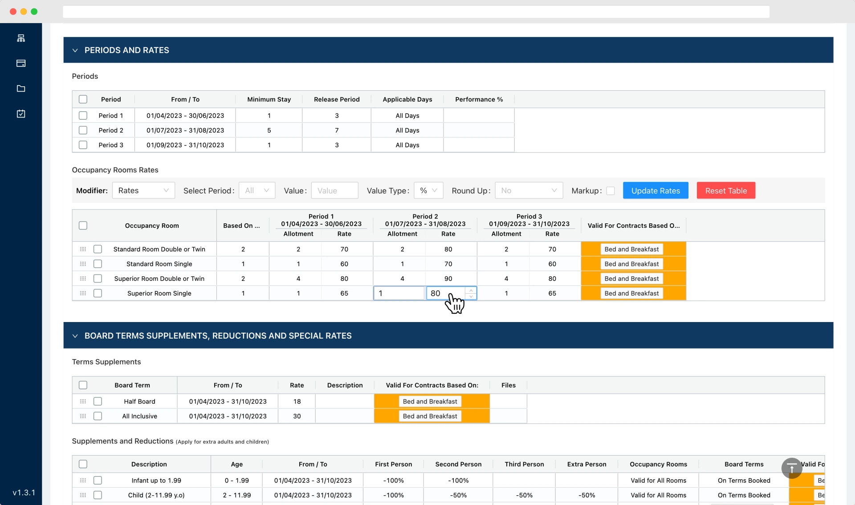
Task: Collapse the Periods and Rates section
Action: (x=75, y=50)
